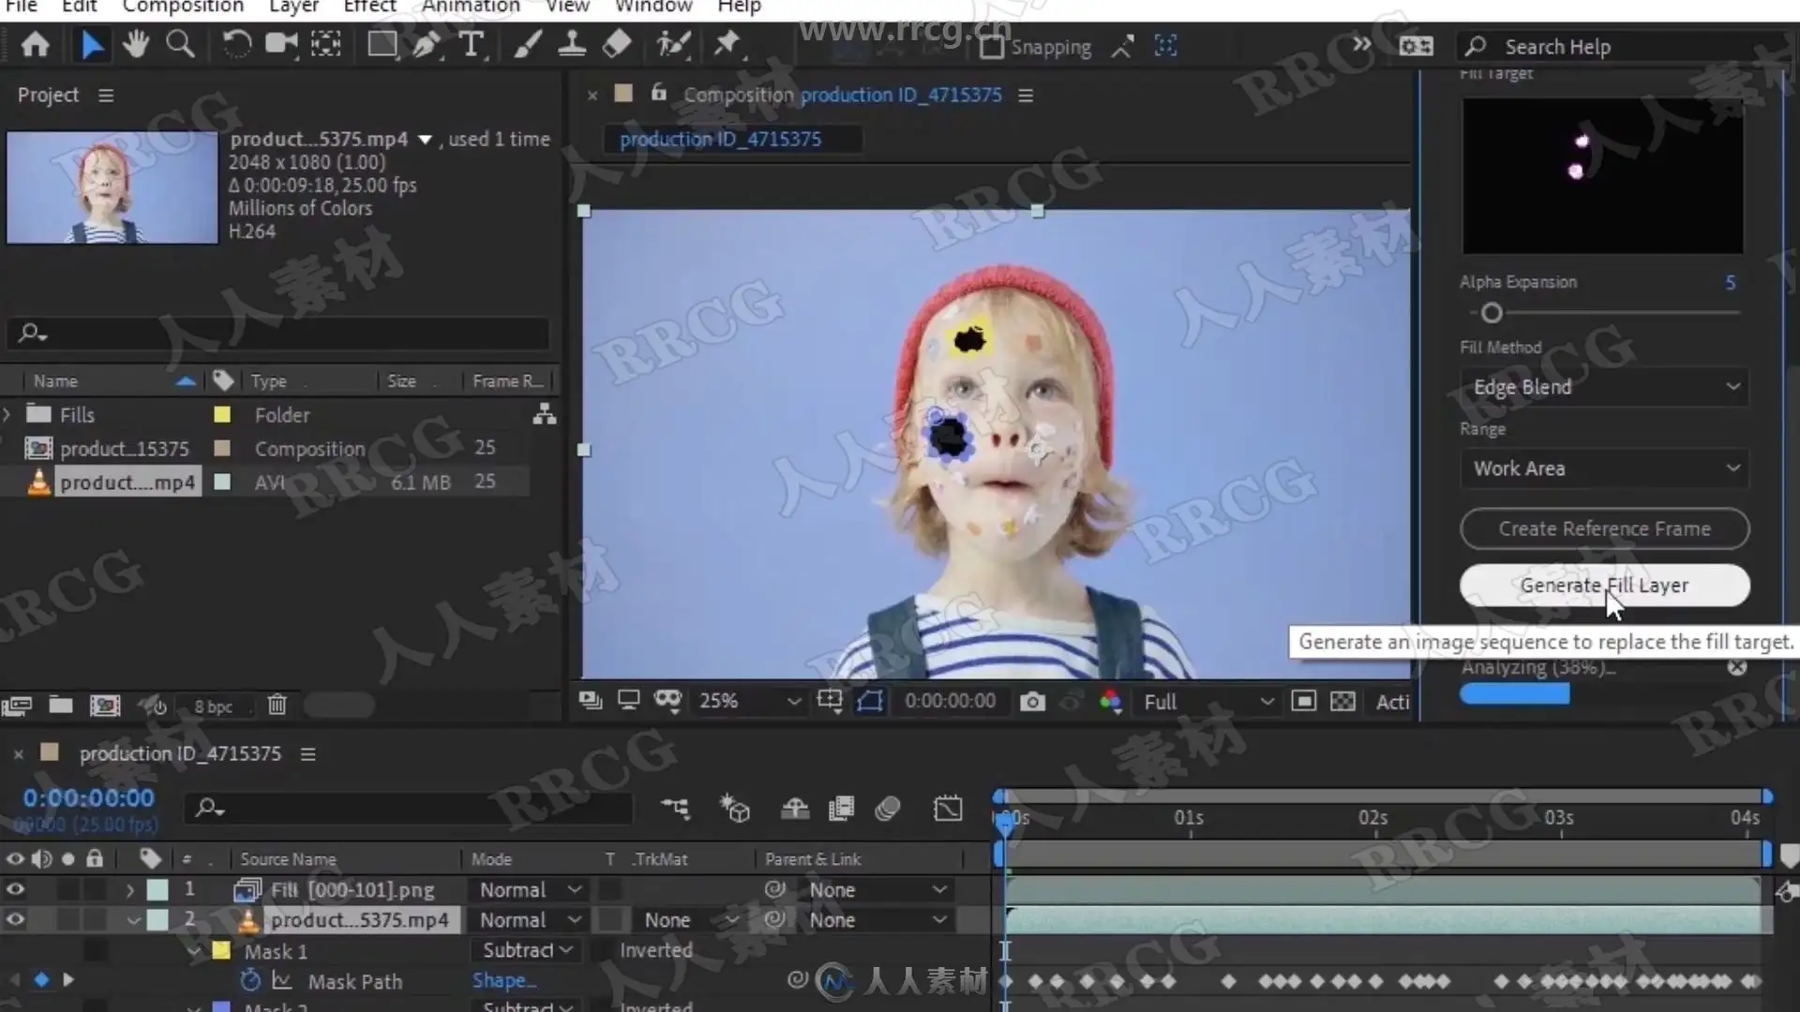The height and width of the screenshot is (1012, 1800).
Task: Click the Generate Fill Layer button
Action: point(1604,585)
